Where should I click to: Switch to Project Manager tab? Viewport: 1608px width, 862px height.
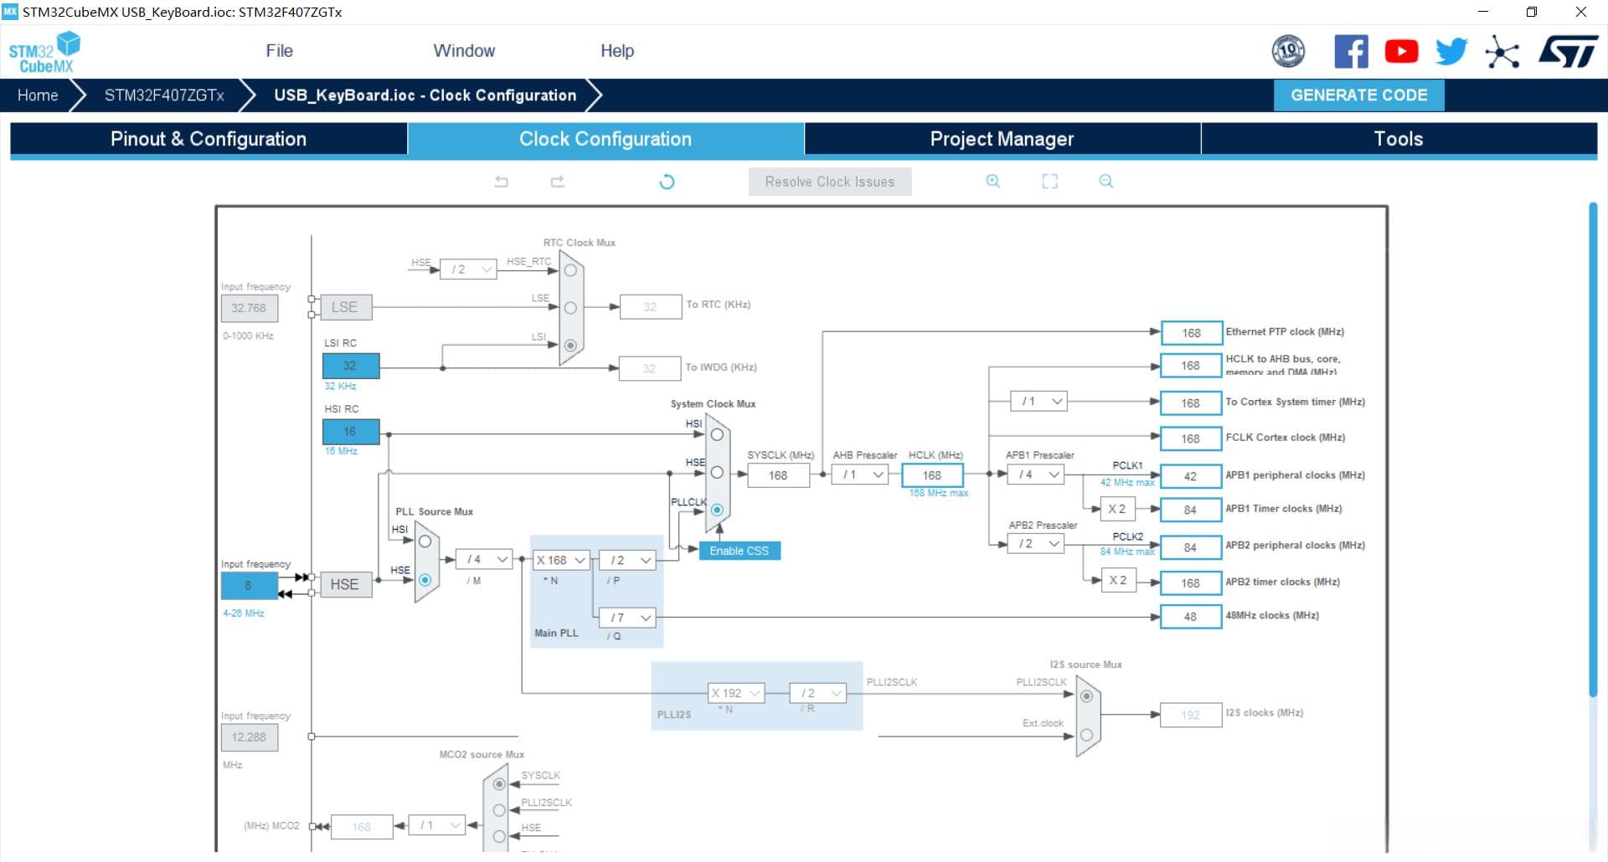(x=1002, y=139)
